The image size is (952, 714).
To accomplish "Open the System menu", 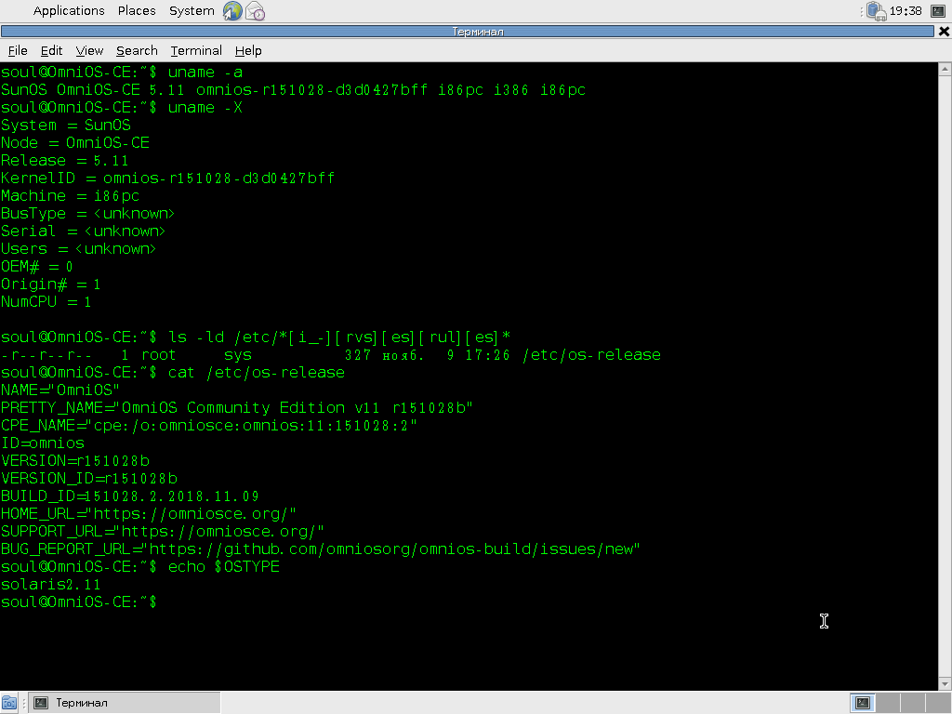I will [x=192, y=11].
